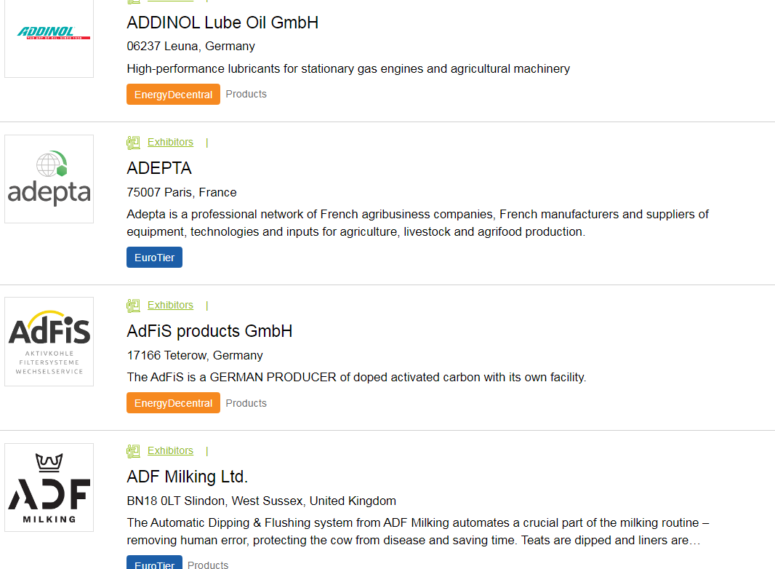Select the EnergyDecentral tag under AdFiS

click(x=173, y=403)
